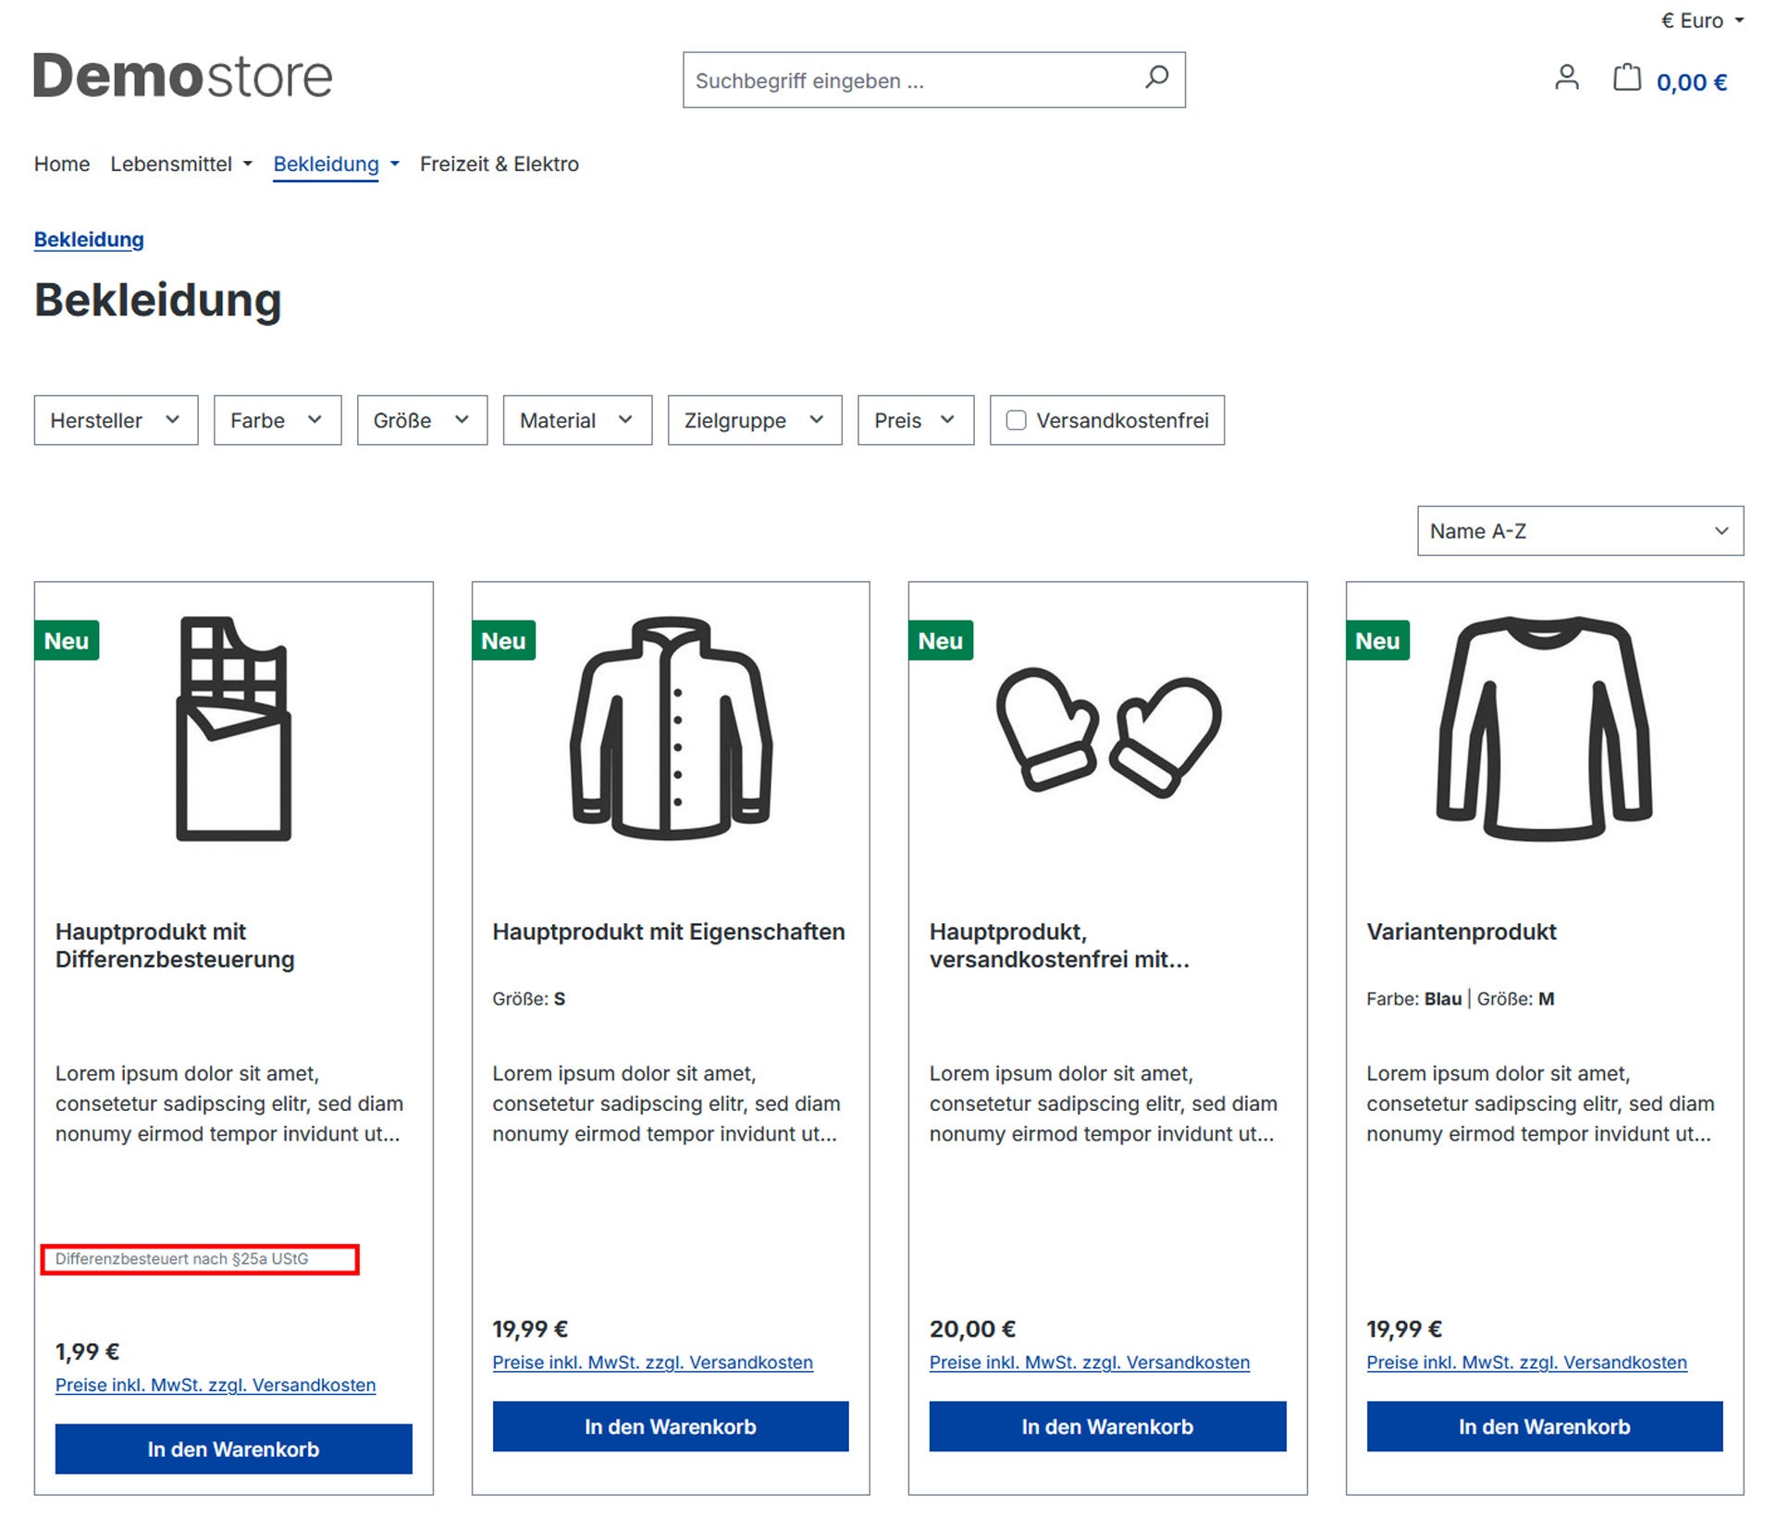Click the jacket product image
This screenshot has width=1776, height=1517.
point(671,729)
